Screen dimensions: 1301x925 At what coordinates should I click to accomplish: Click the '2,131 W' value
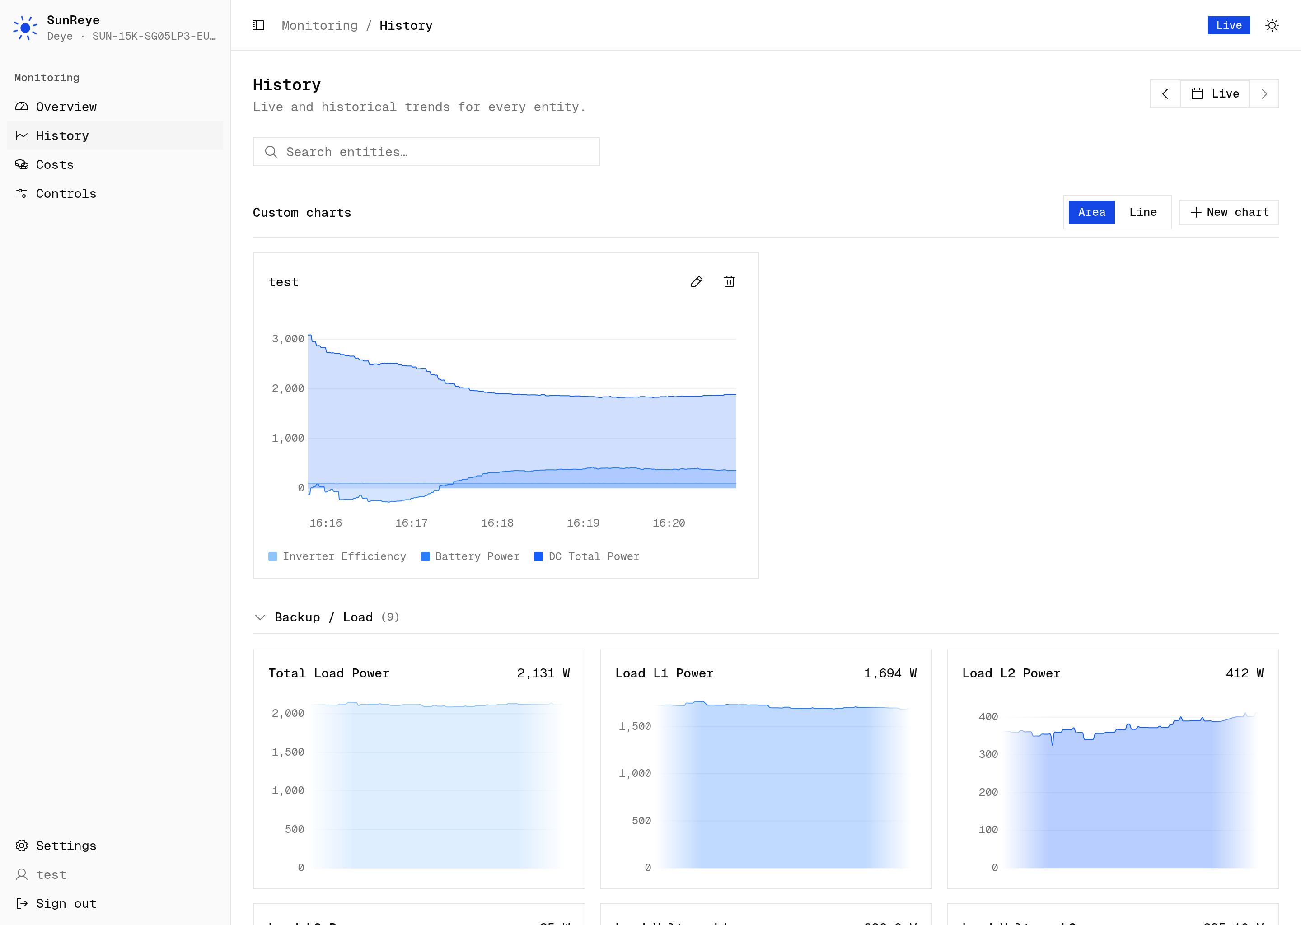543,673
